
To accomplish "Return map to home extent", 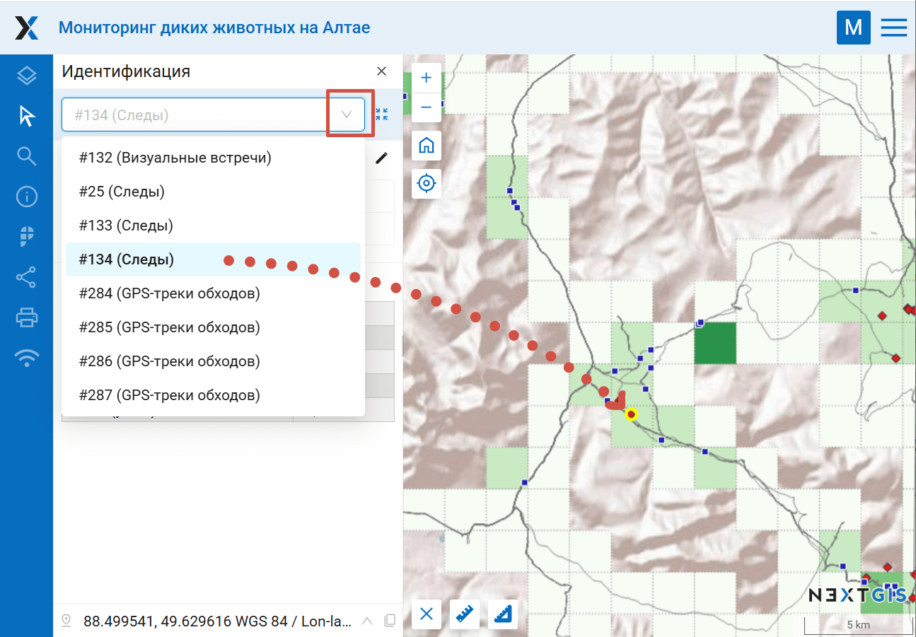I will (426, 146).
